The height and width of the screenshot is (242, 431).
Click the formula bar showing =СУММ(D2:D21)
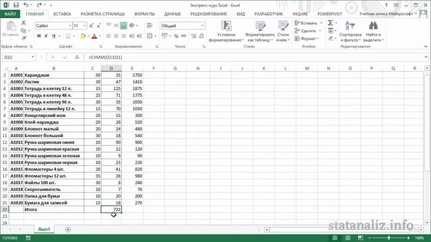point(255,57)
